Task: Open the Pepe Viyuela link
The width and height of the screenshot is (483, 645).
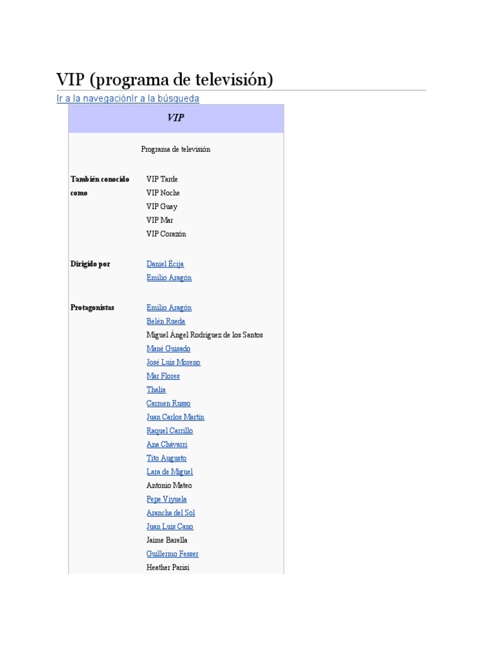Action: pos(166,499)
